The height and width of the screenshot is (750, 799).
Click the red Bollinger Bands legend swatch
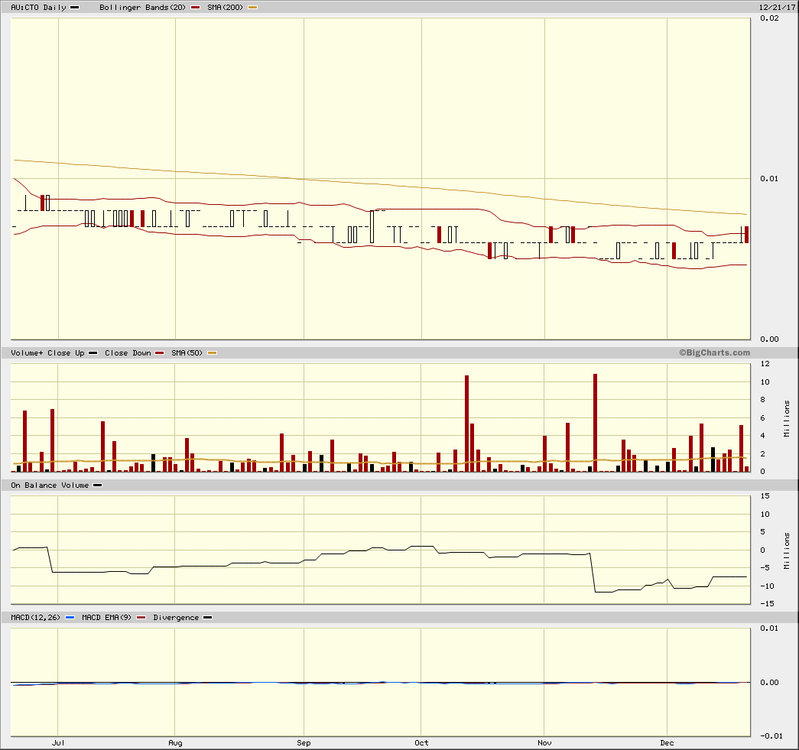pos(195,8)
